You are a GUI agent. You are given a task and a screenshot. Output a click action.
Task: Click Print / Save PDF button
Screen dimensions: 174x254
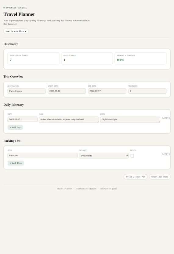(136, 177)
